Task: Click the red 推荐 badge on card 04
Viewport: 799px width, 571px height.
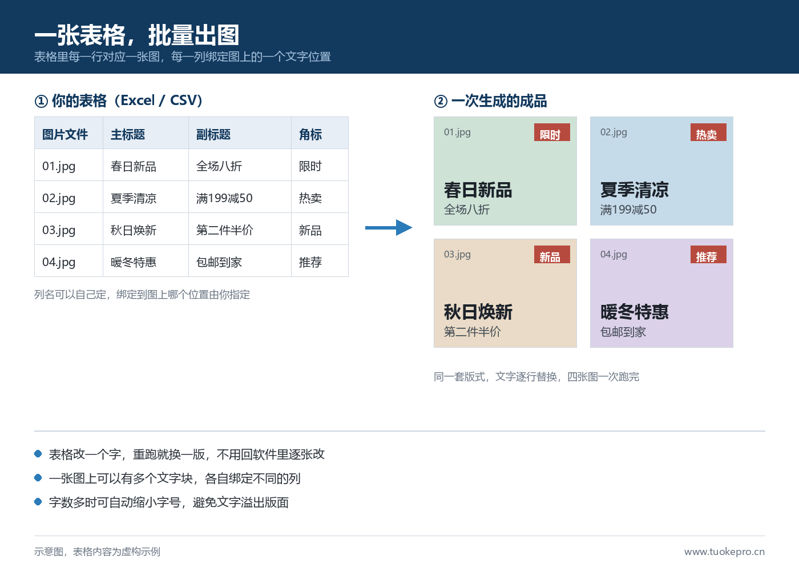Action: pyautogui.click(x=708, y=255)
